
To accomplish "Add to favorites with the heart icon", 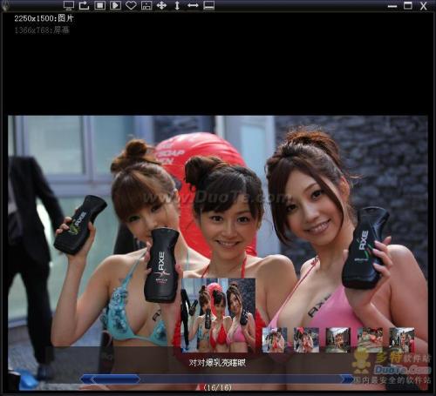I will [x=131, y=5].
